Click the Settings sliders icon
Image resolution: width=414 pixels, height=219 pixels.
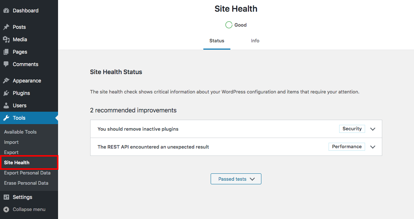(x=6, y=197)
